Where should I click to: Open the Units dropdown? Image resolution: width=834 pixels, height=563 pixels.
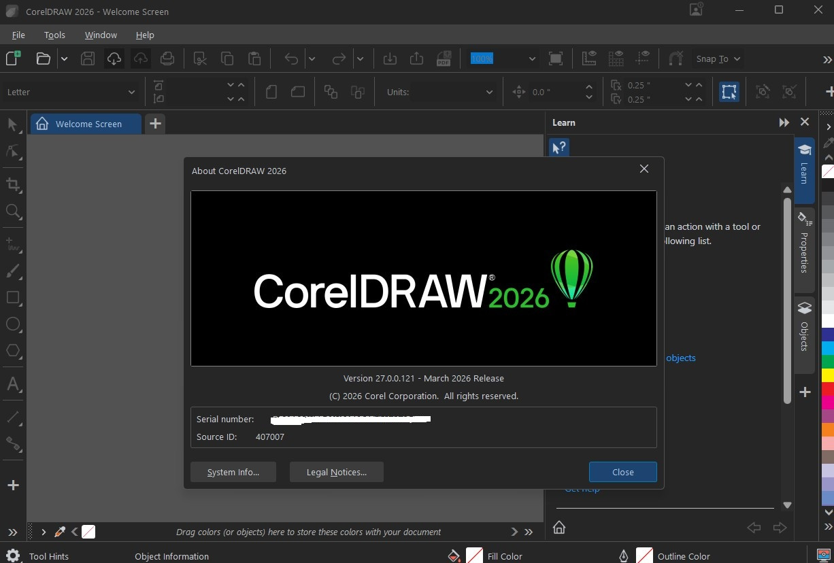point(488,92)
